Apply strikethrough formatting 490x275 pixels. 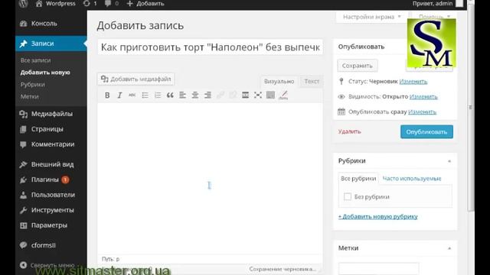pos(132,95)
